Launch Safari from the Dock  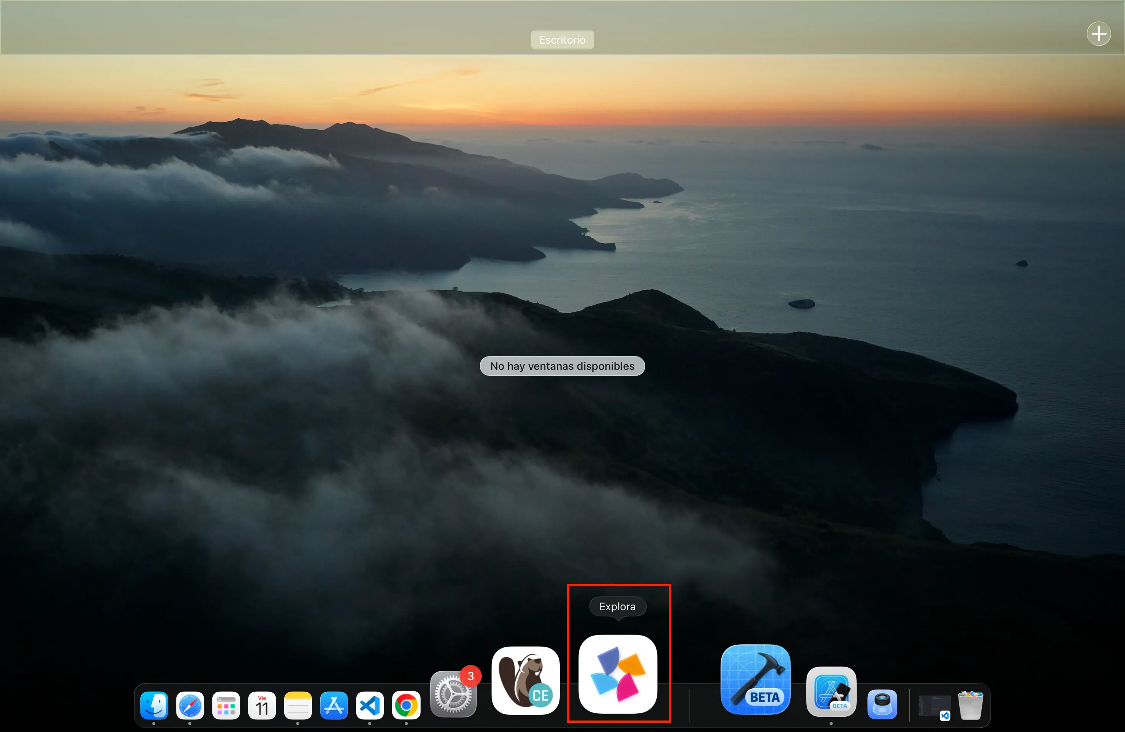[x=190, y=706]
